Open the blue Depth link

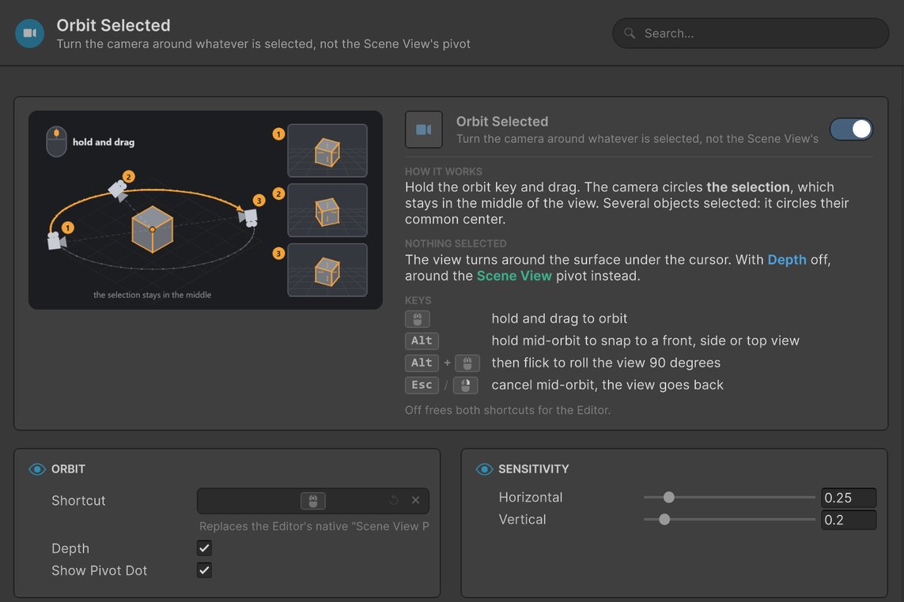point(786,260)
